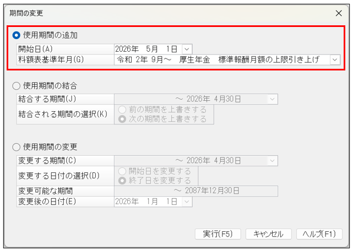Click the 変更後の日付 field showing 2026年 1月 1日
Image resolution: width=353 pixels, height=251 pixels.
pyautogui.click(x=146, y=202)
